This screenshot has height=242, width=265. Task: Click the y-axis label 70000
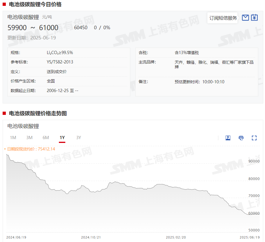pos(254,196)
